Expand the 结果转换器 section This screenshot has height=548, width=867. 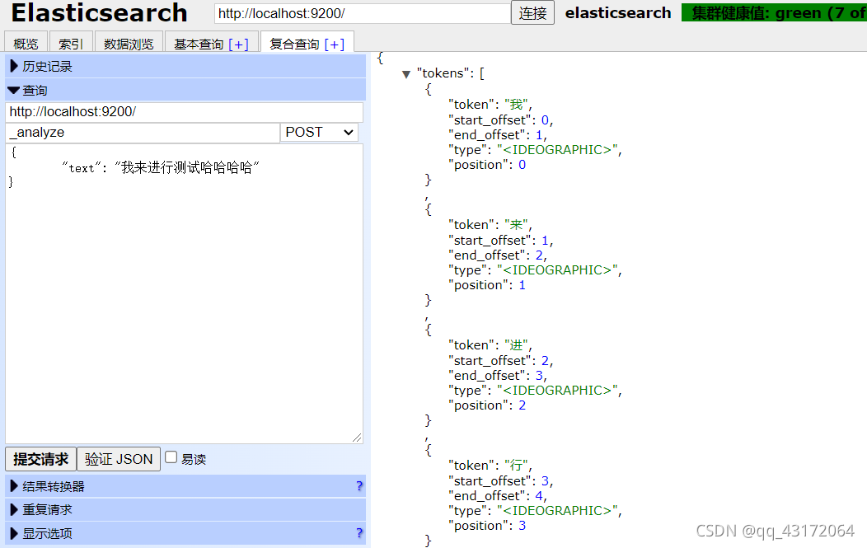pyautogui.click(x=185, y=486)
